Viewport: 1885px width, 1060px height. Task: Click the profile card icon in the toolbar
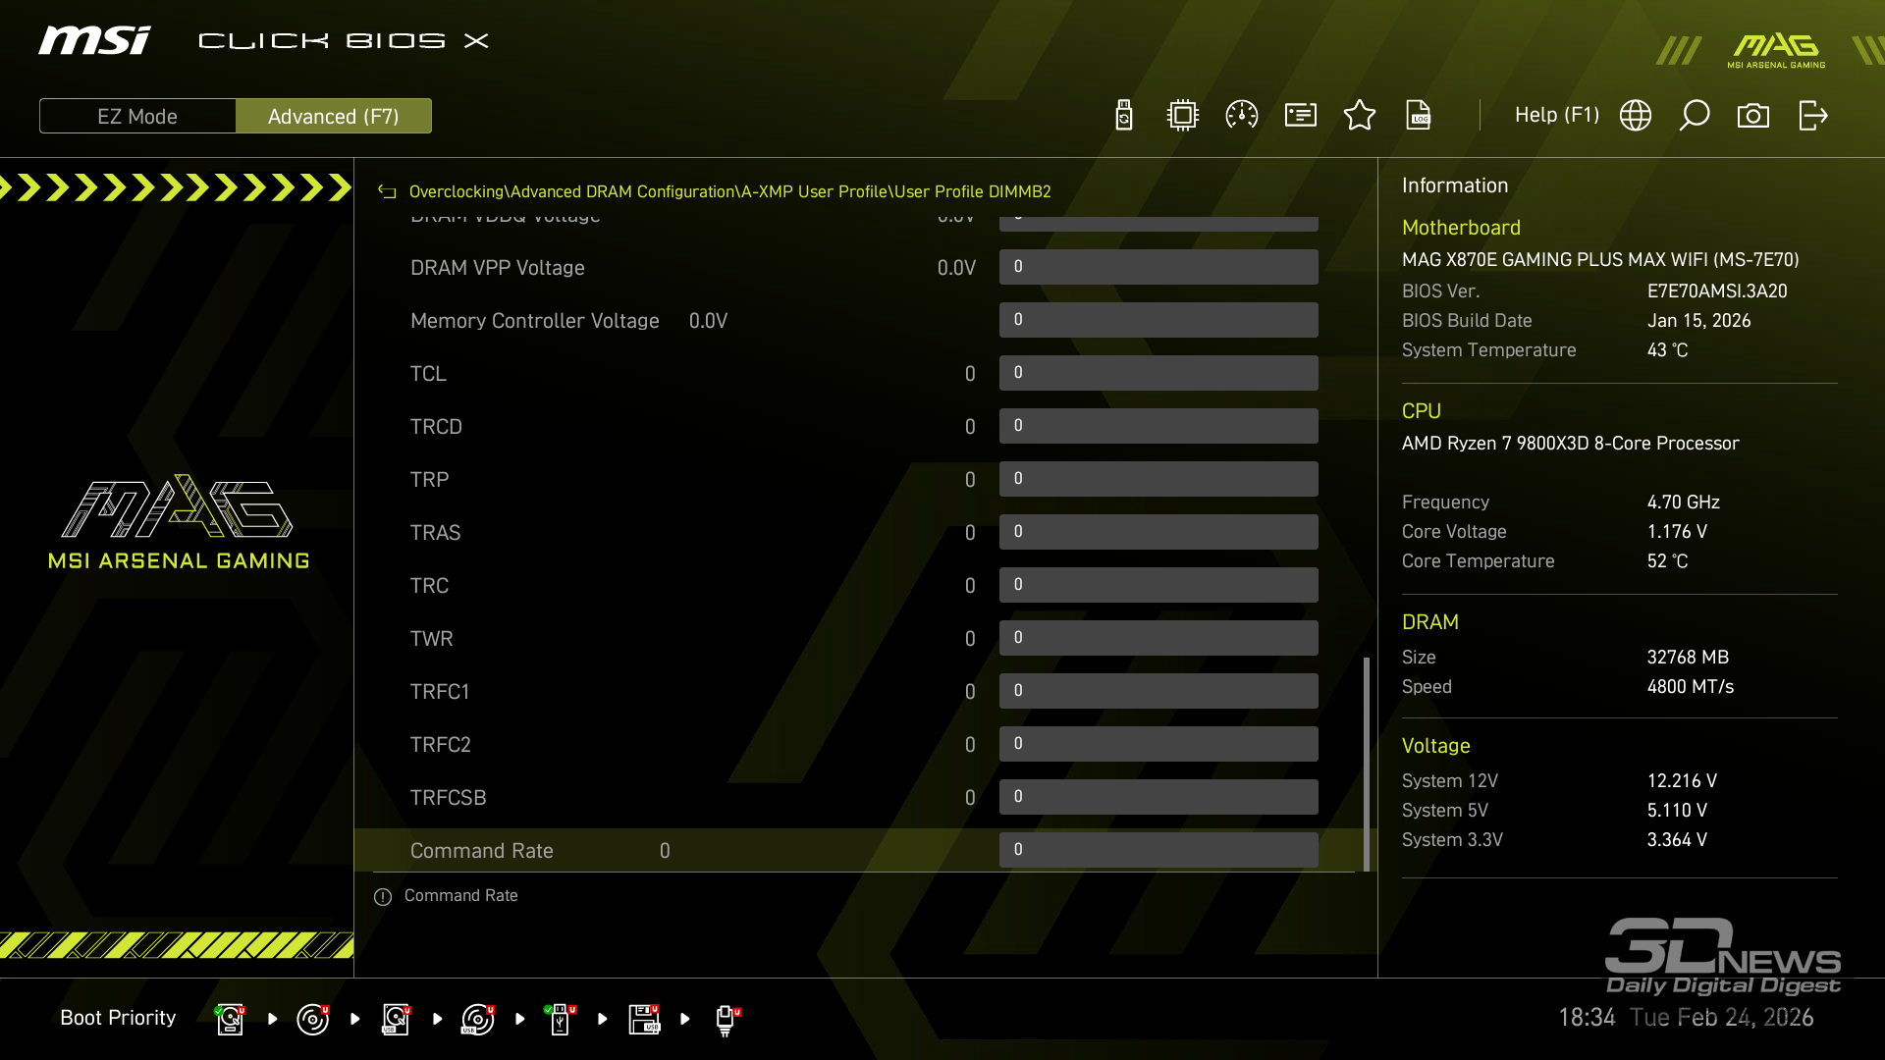[x=1301, y=116]
